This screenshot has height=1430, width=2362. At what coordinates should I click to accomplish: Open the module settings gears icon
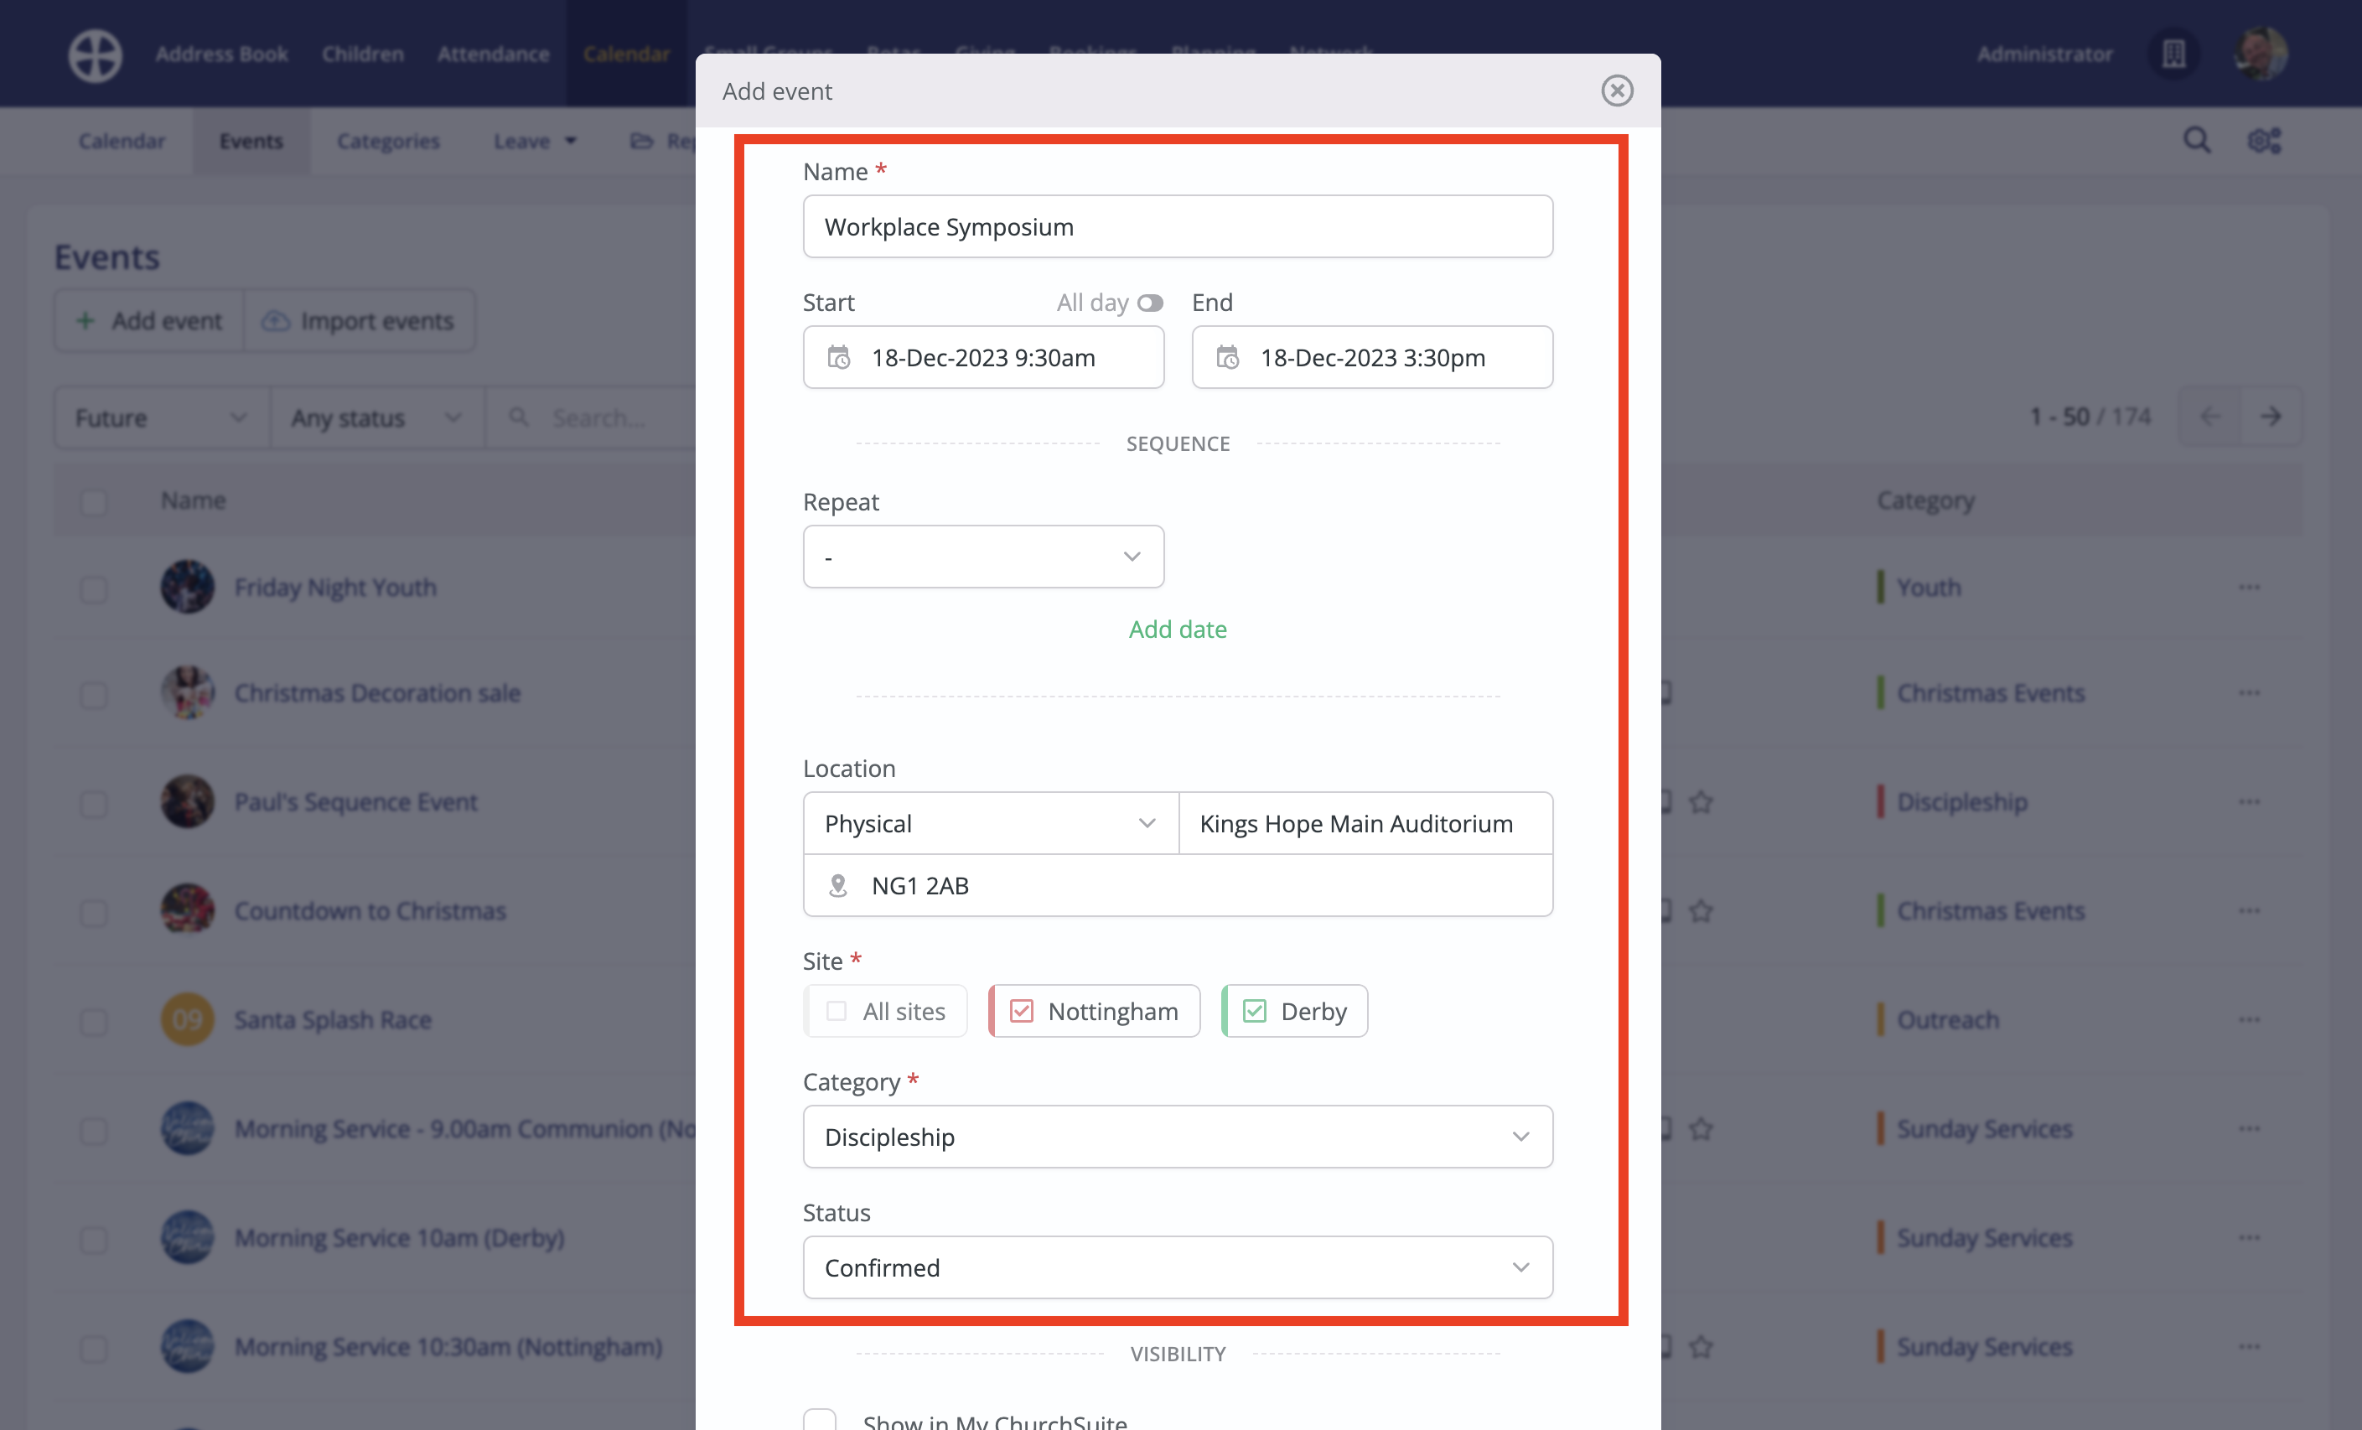2264,141
